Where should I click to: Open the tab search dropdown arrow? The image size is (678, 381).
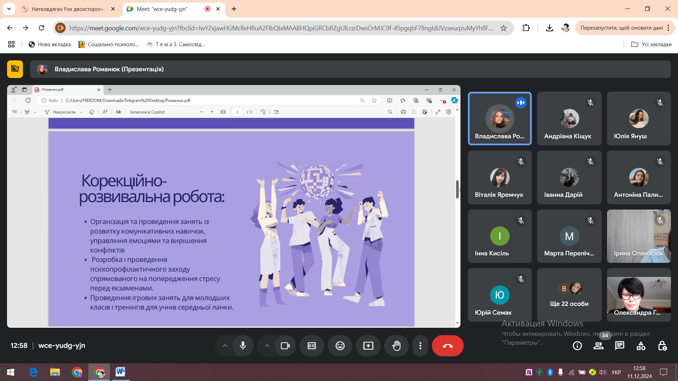point(9,9)
